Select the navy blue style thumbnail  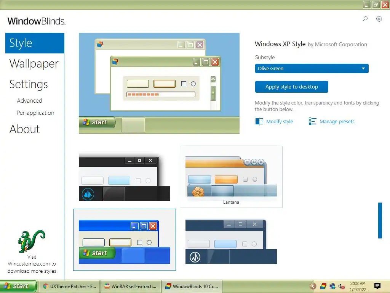pyautogui.click(x=231, y=241)
